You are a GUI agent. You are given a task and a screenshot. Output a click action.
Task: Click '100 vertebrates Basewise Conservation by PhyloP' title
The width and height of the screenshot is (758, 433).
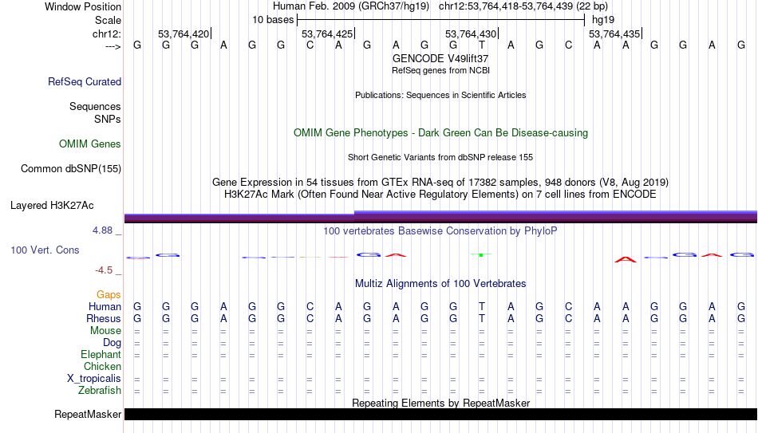click(440, 231)
